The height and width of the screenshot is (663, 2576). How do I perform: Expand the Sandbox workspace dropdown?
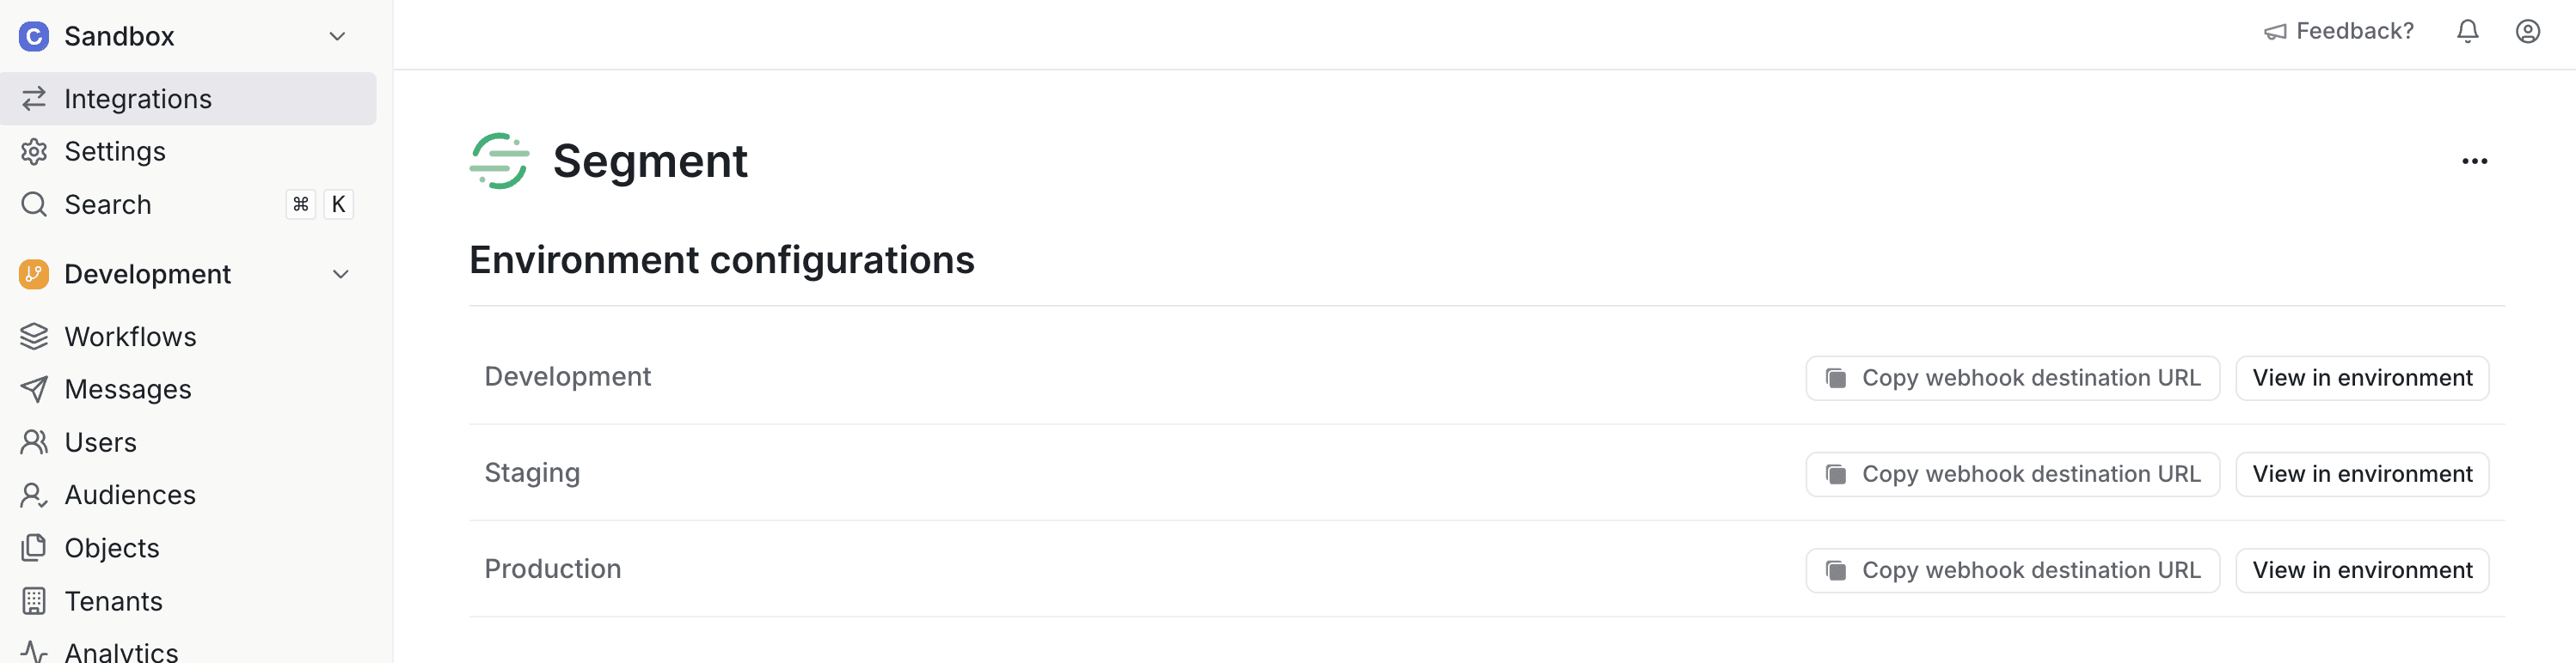pos(337,37)
